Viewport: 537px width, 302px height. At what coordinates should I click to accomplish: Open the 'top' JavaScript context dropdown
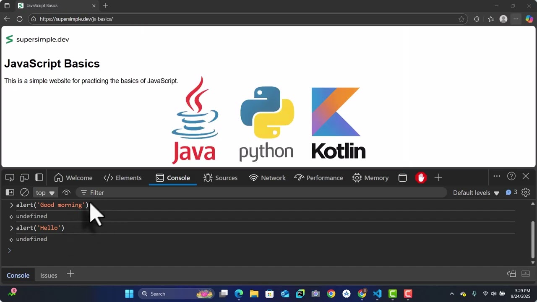[45, 193]
